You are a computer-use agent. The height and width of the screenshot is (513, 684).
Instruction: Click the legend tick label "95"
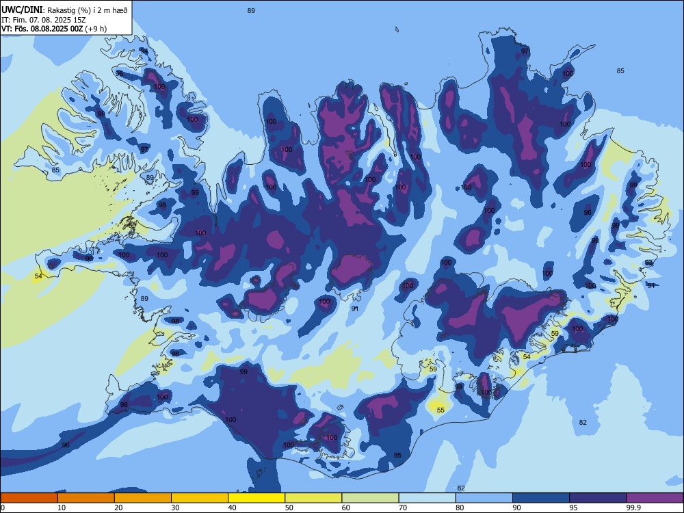click(x=574, y=508)
